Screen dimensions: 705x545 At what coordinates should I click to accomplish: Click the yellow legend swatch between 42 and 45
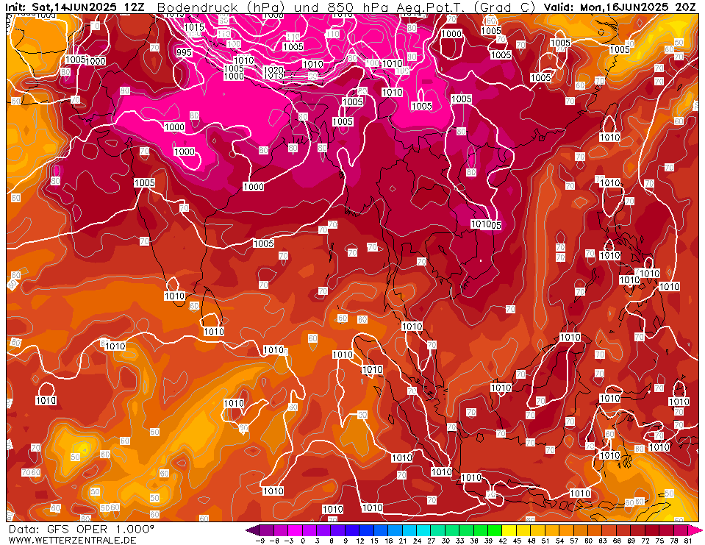tap(509, 530)
